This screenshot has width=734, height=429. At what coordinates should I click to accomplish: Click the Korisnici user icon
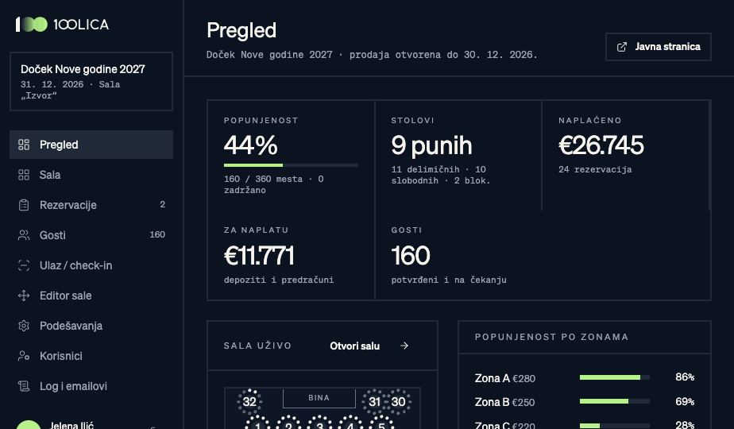coord(24,356)
